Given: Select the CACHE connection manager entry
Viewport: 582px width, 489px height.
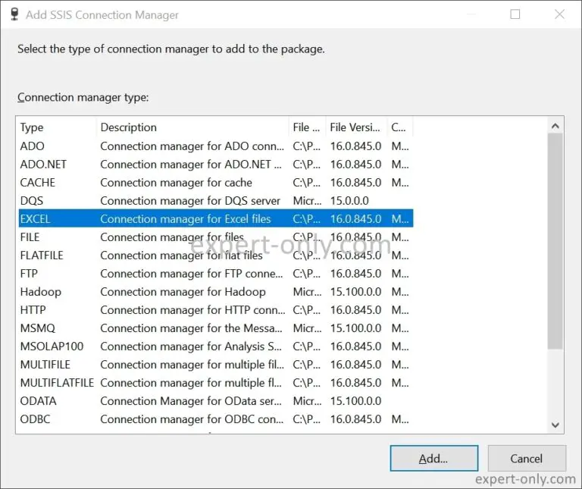Looking at the screenshot, I should pos(216,182).
